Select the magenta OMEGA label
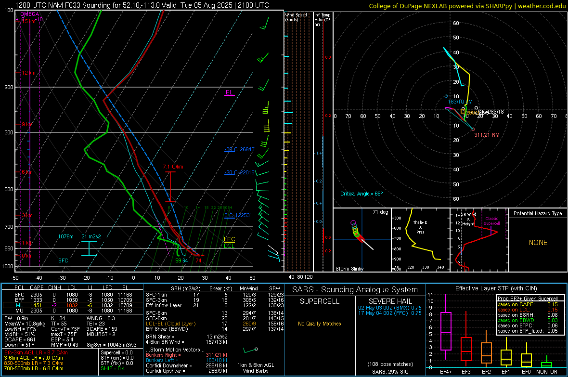This screenshot has height=377, width=568. [x=29, y=14]
